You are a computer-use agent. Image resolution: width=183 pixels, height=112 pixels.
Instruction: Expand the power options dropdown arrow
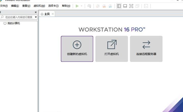pos(82,6)
